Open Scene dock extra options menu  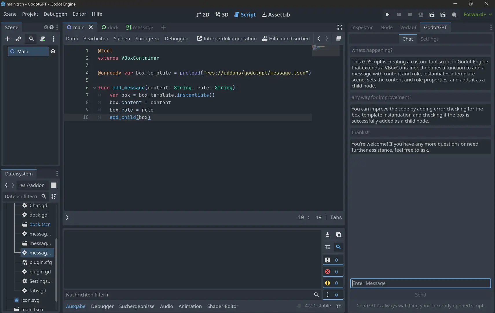pyautogui.click(x=54, y=39)
